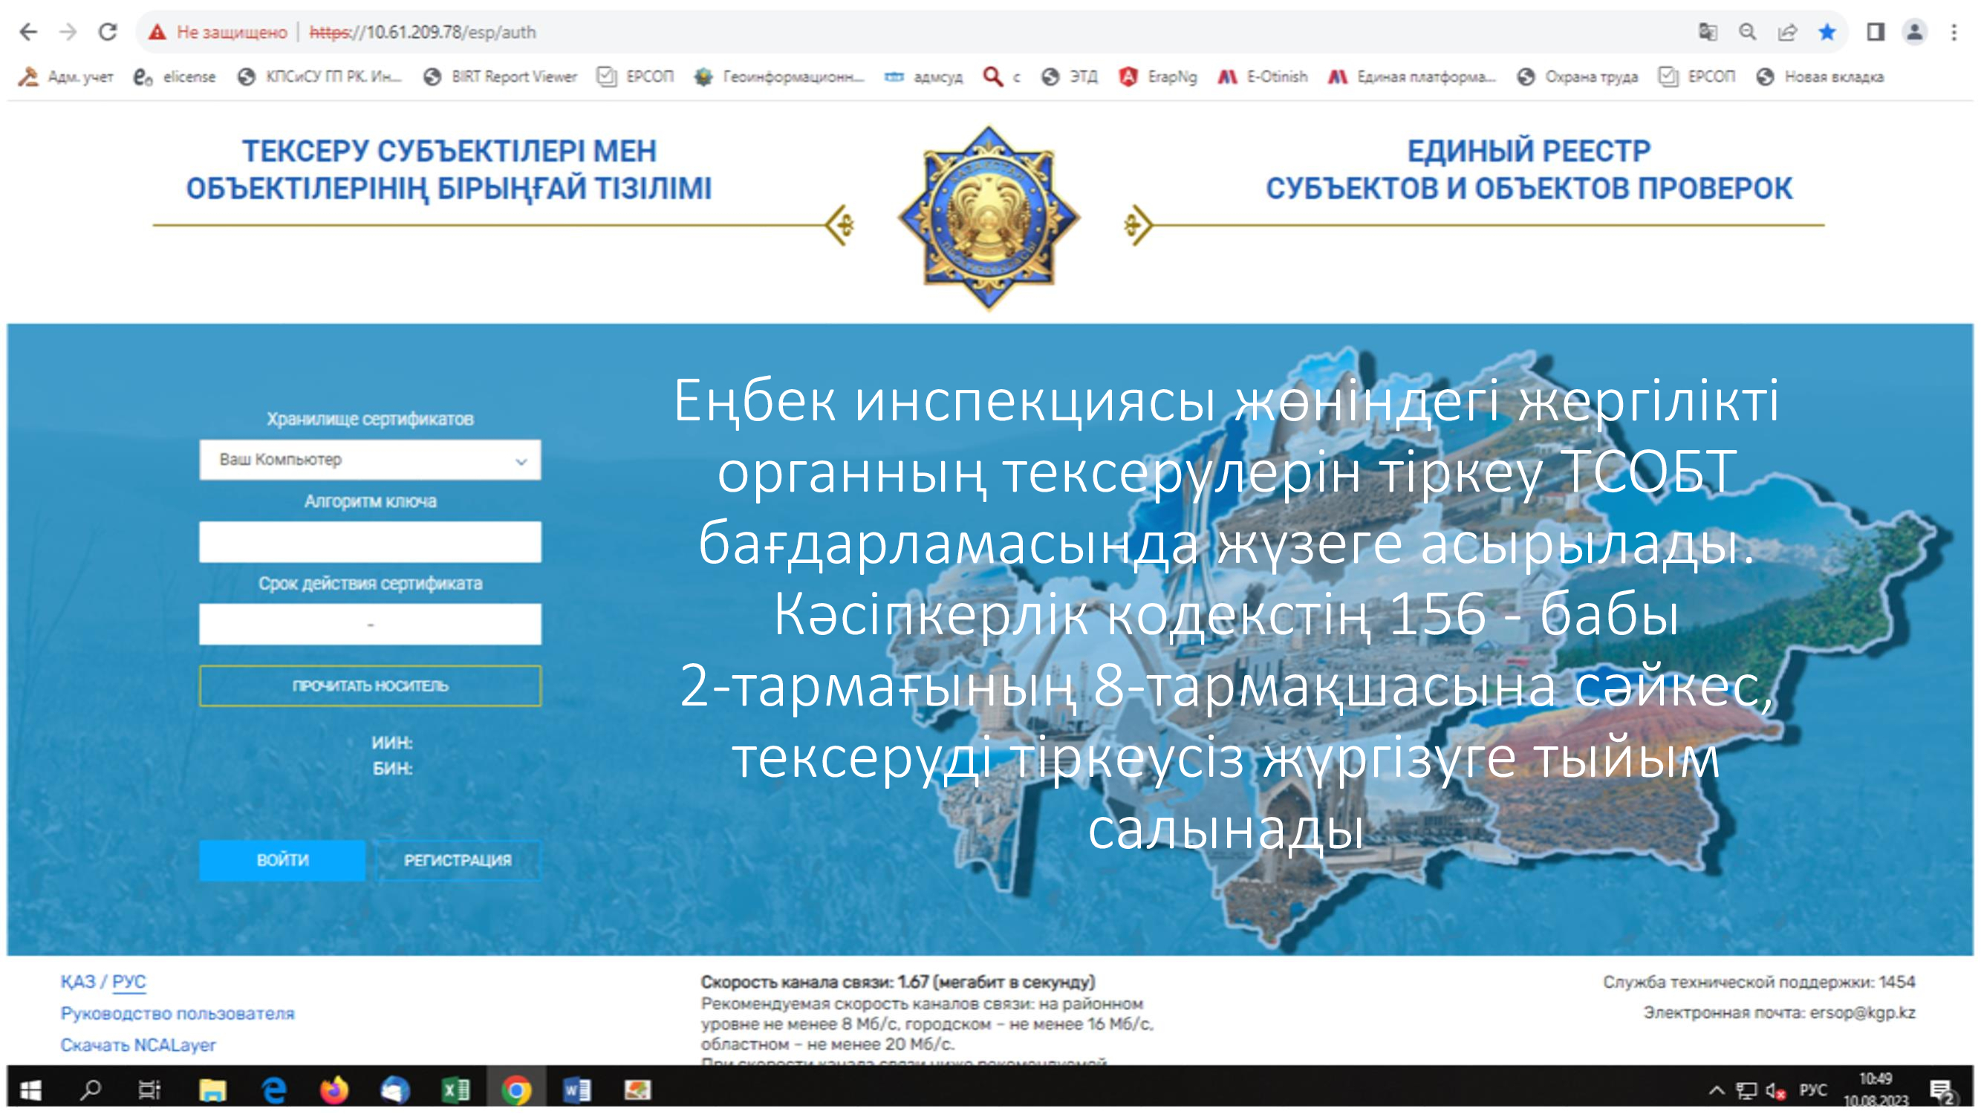1981x1114 pixels.
Task: Open the E-Otinish bookmark
Action: [1263, 77]
